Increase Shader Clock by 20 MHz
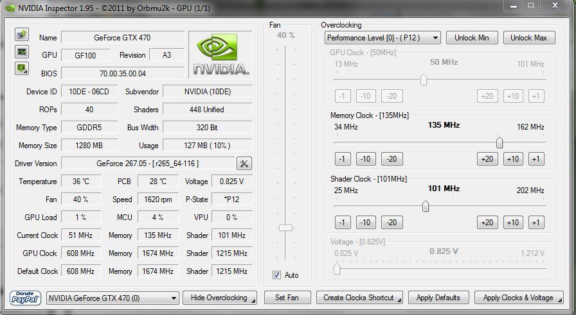Screen dimensions: 576x315 (x=487, y=223)
